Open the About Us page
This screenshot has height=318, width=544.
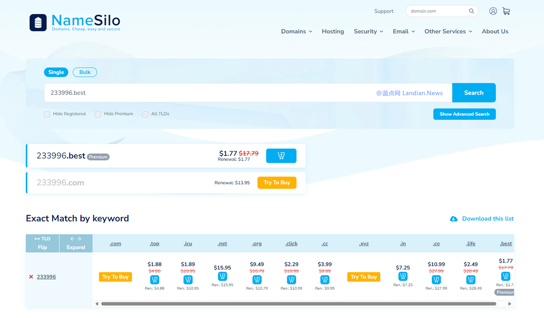click(x=495, y=31)
